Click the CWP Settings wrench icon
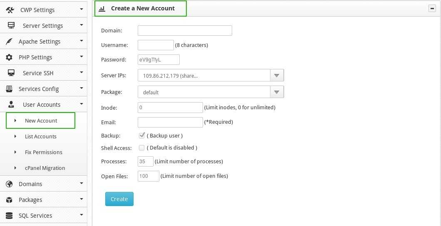441x226 pixels. [10, 10]
